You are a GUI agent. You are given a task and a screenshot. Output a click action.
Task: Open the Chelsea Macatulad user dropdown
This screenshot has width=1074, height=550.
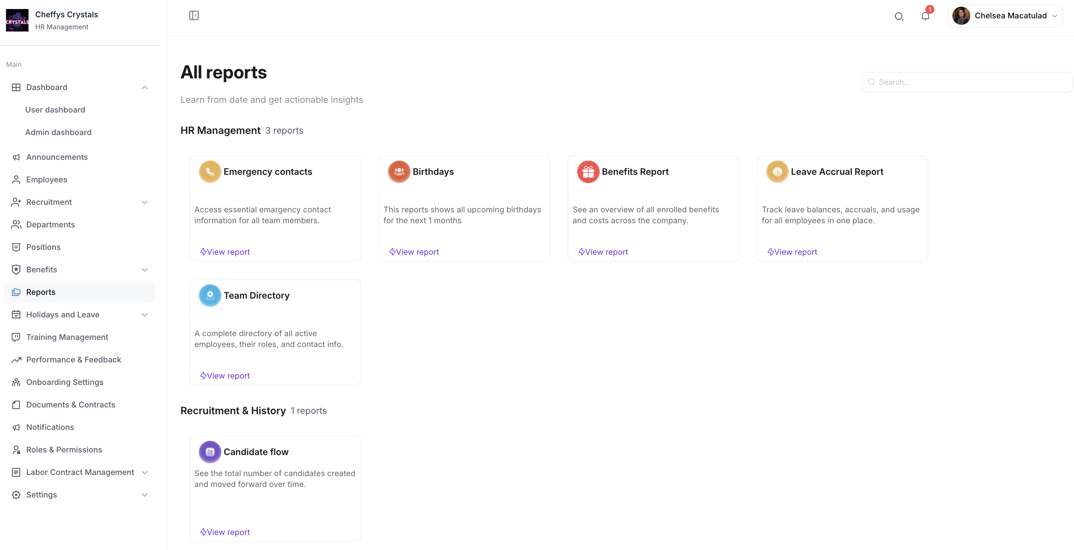point(1005,16)
